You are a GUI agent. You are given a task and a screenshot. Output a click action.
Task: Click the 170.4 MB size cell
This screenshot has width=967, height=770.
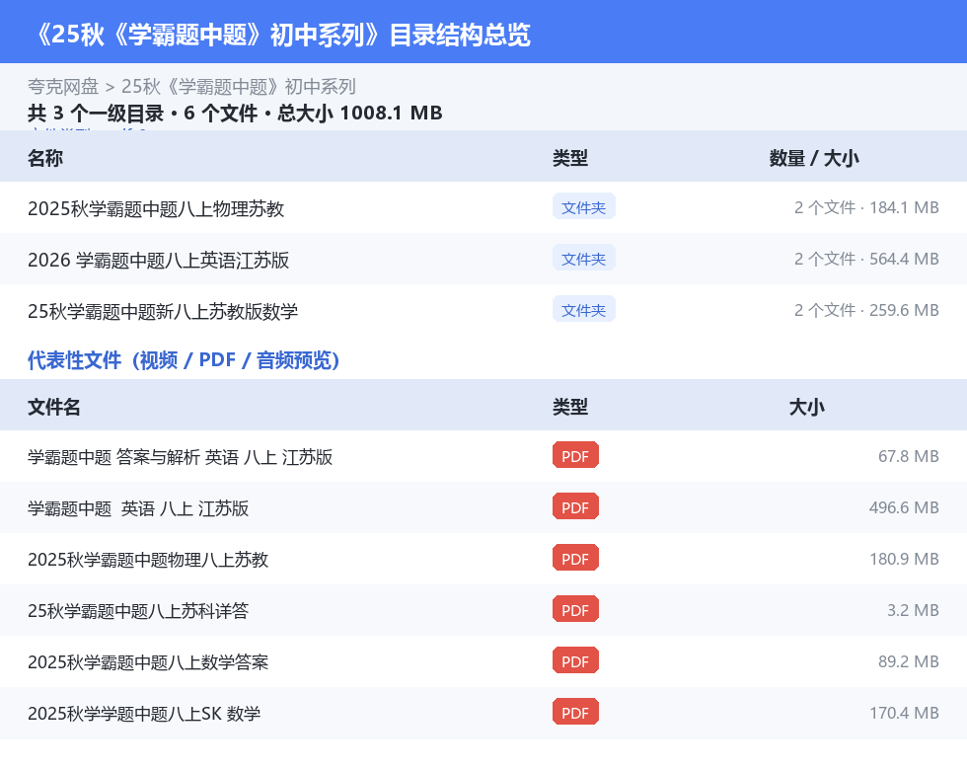[904, 712]
